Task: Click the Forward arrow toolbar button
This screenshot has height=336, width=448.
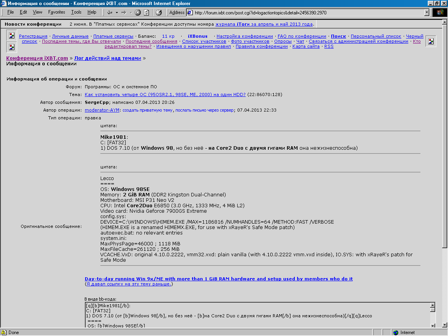Action: coord(124,12)
